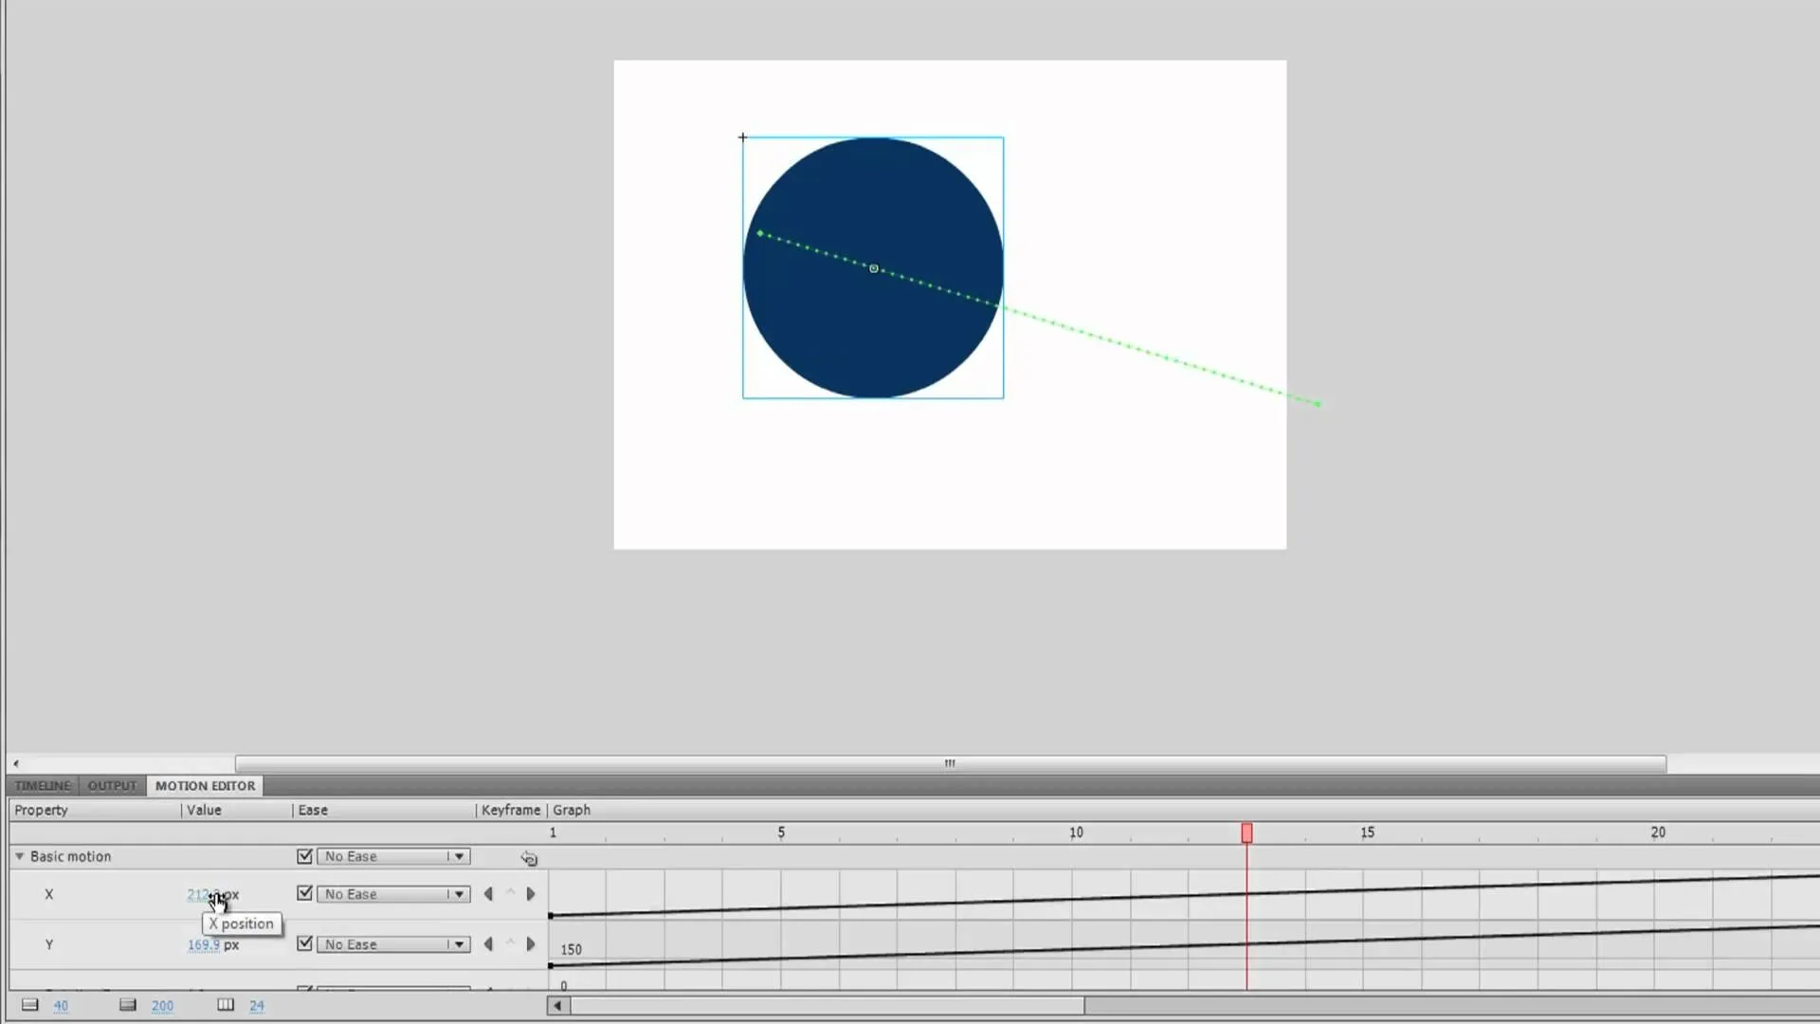Click the red playhead marker in the graph ruler
Screen dimensions: 1820x1024
pos(1247,832)
